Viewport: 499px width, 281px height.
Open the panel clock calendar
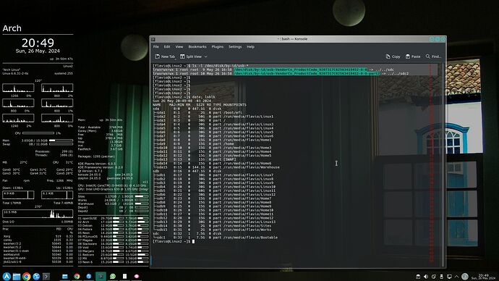click(x=483, y=277)
